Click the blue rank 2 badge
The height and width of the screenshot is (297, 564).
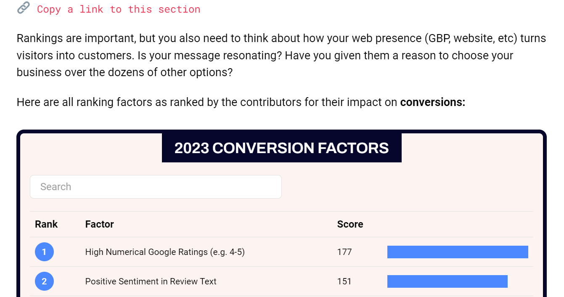point(44,281)
